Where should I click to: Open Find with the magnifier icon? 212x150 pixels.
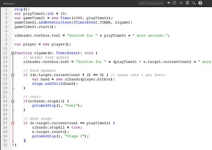pos(194,3)
